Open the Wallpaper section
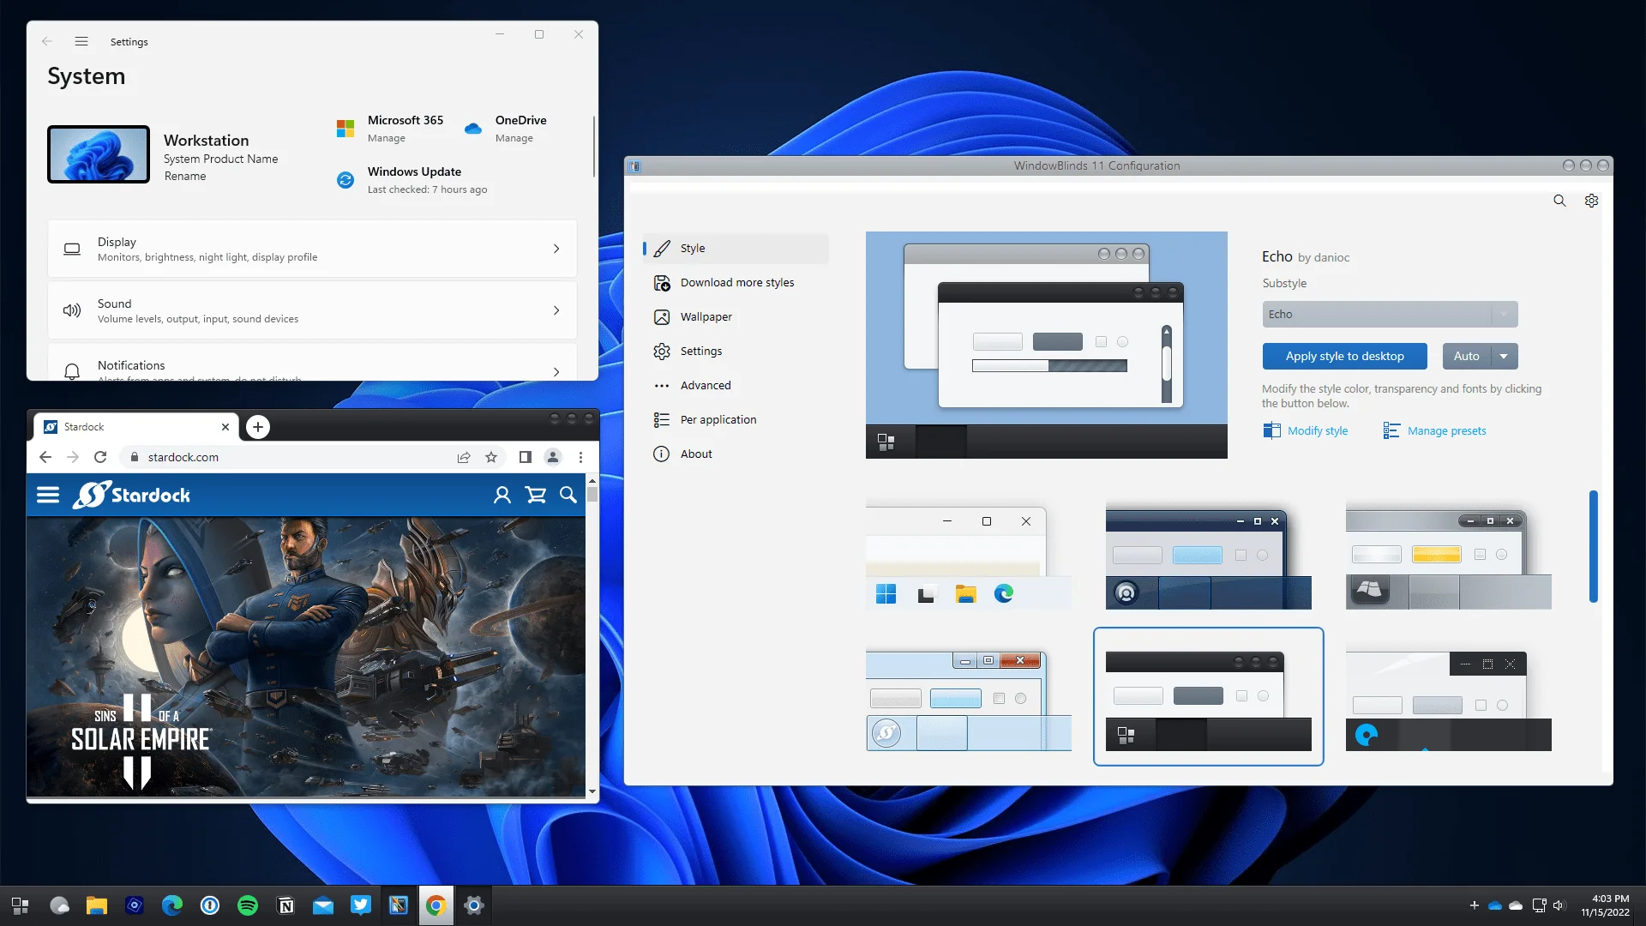This screenshot has height=926, width=1646. [x=706, y=316]
